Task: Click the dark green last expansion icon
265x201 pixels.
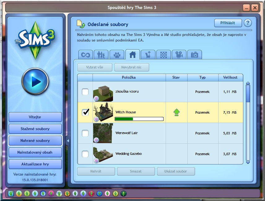Action: coord(124,194)
